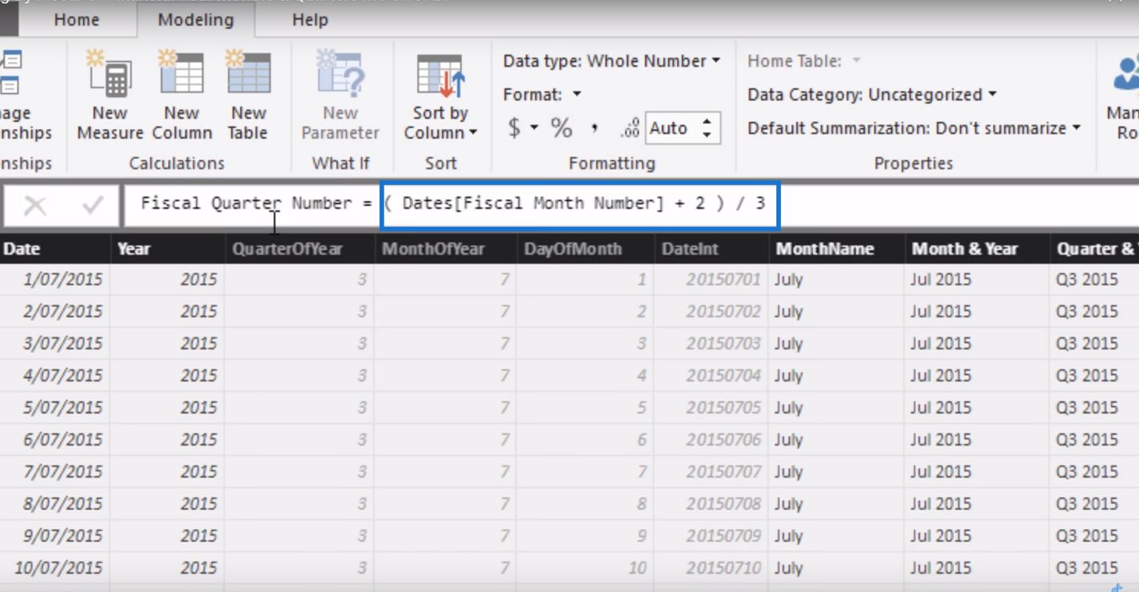The height and width of the screenshot is (592, 1139).
Task: Decrease decimal places with the down arrow
Action: point(707,135)
